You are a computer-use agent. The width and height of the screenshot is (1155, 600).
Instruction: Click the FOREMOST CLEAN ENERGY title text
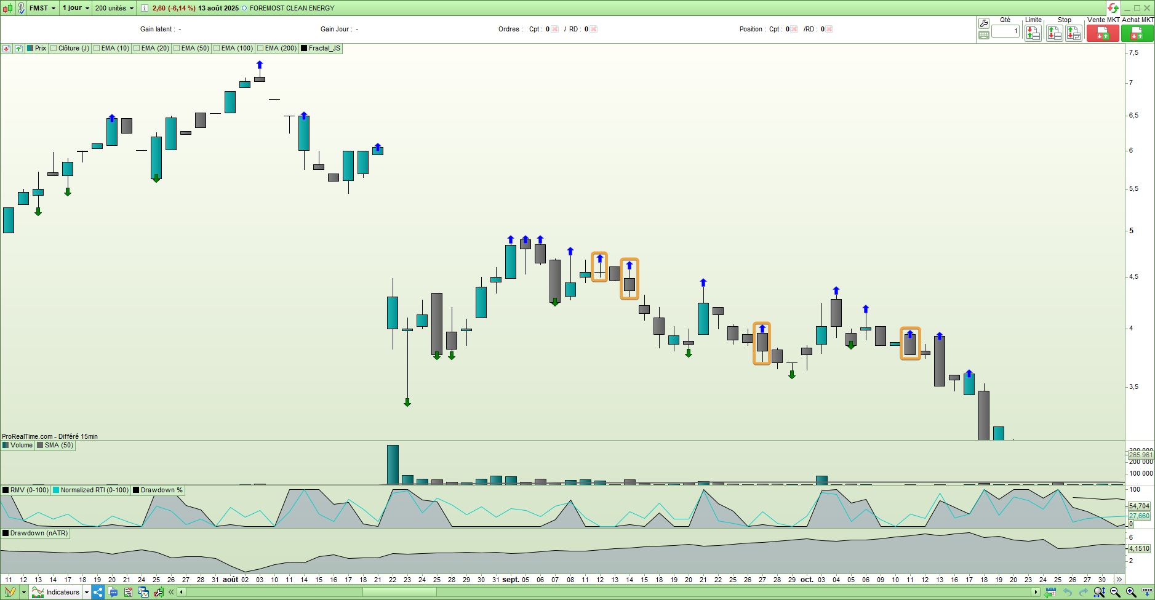[x=292, y=8]
